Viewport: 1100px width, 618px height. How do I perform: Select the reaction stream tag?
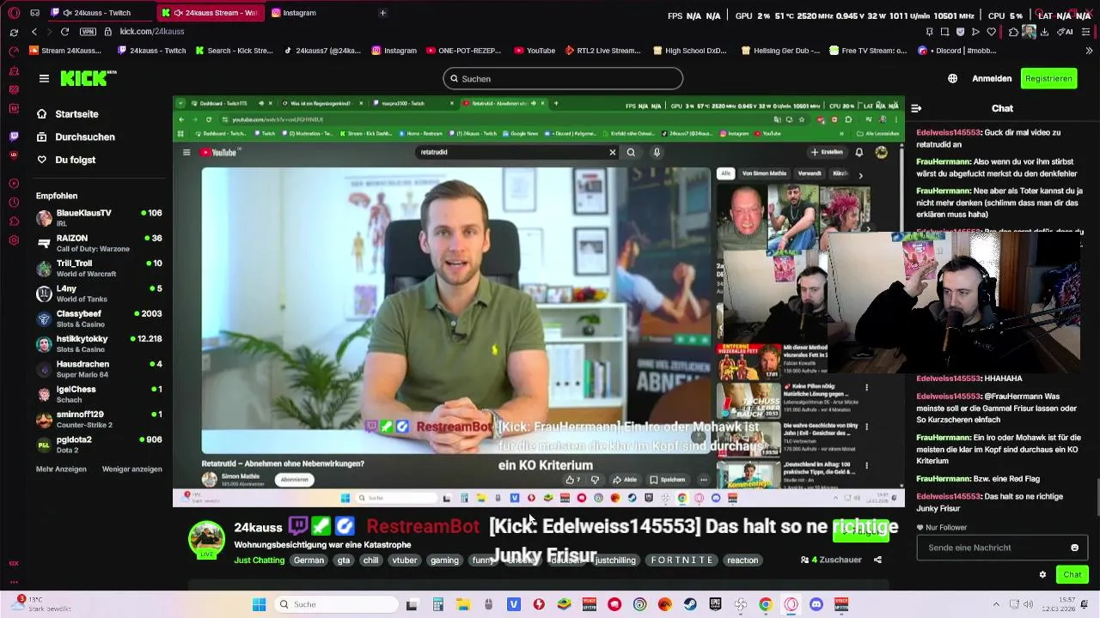pyautogui.click(x=742, y=560)
